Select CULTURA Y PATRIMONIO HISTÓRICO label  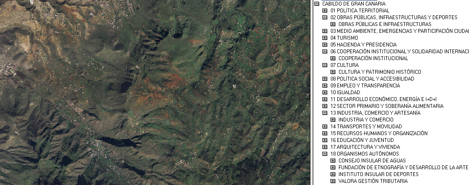coord(380,72)
